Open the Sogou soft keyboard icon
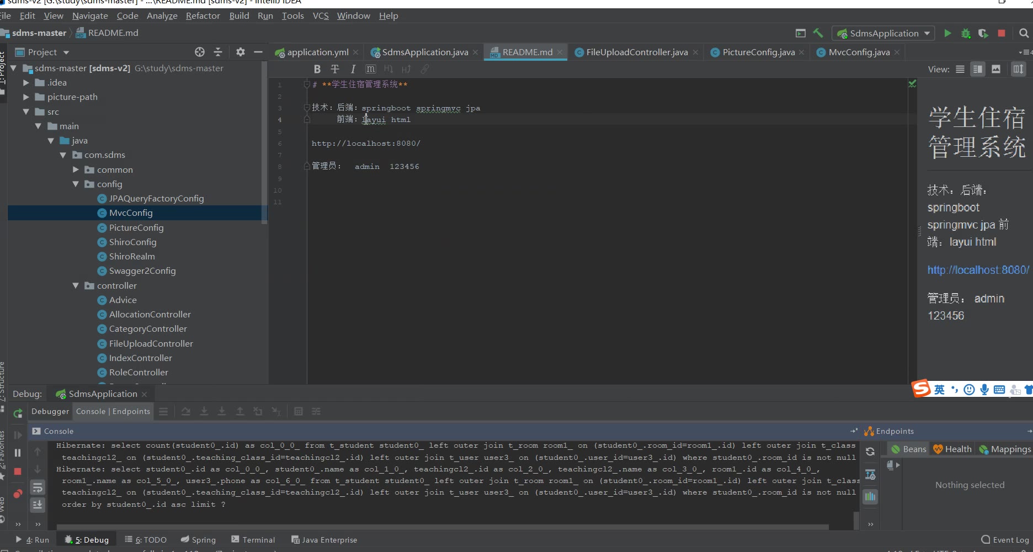 [x=999, y=390]
